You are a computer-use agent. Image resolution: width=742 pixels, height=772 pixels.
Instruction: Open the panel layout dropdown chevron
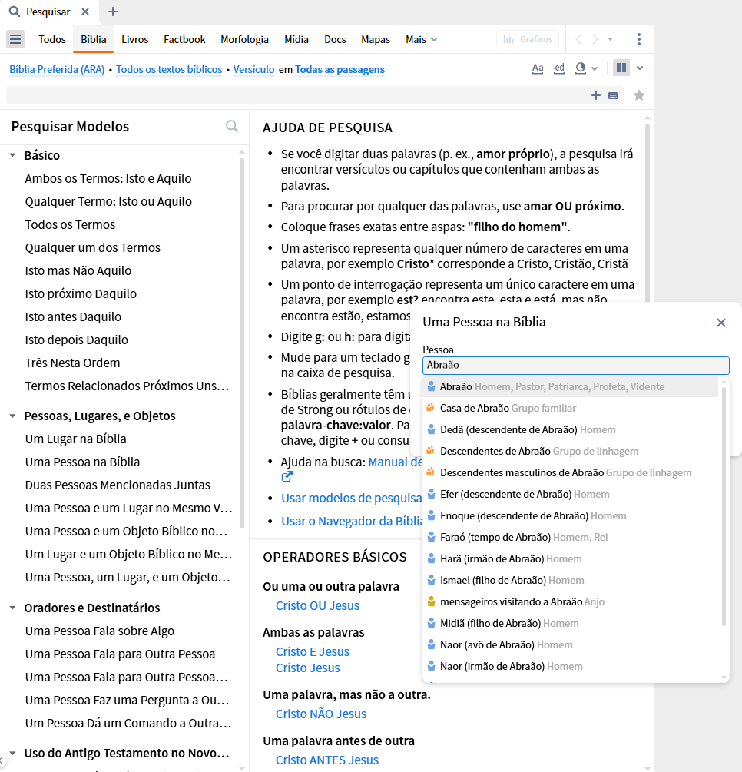pos(640,68)
